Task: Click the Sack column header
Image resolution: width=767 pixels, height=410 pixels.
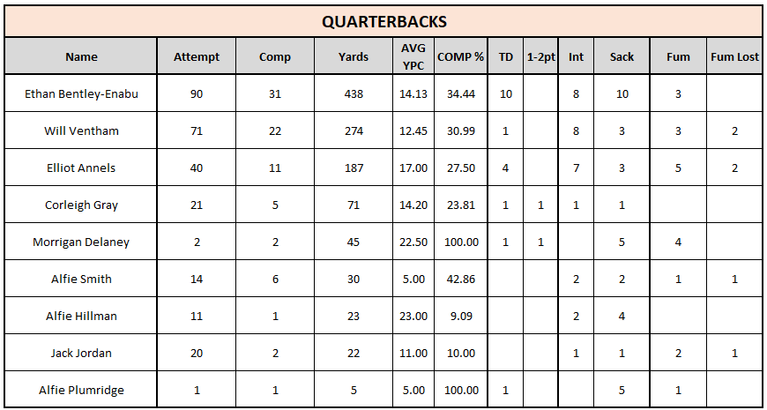Action: point(622,57)
